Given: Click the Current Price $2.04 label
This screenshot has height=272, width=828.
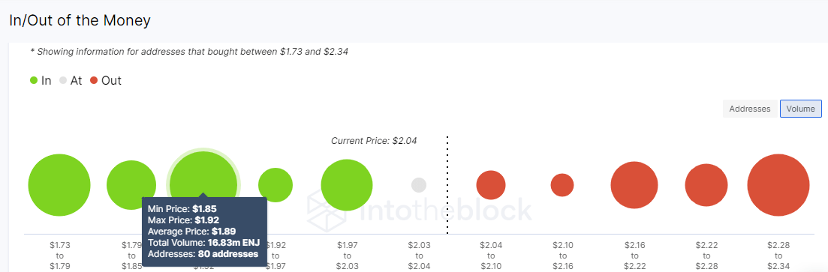Looking at the screenshot, I should click(374, 141).
